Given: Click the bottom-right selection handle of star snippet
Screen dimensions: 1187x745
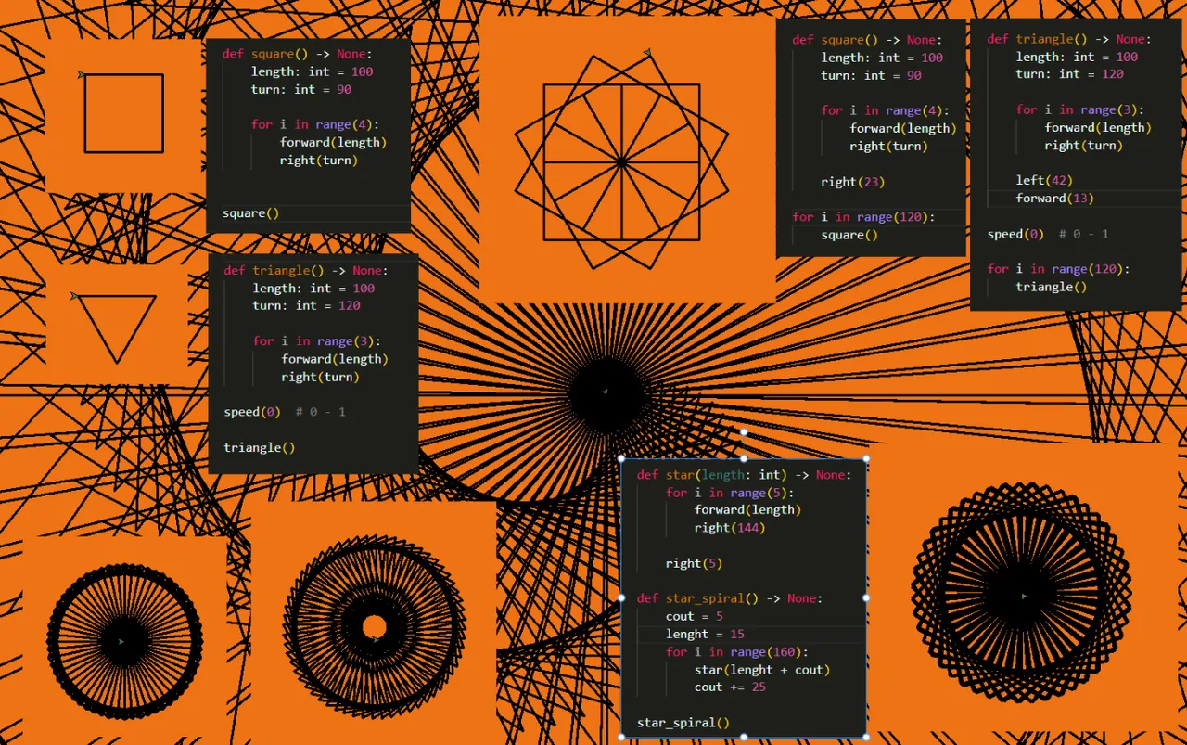Looking at the screenshot, I should [866, 738].
